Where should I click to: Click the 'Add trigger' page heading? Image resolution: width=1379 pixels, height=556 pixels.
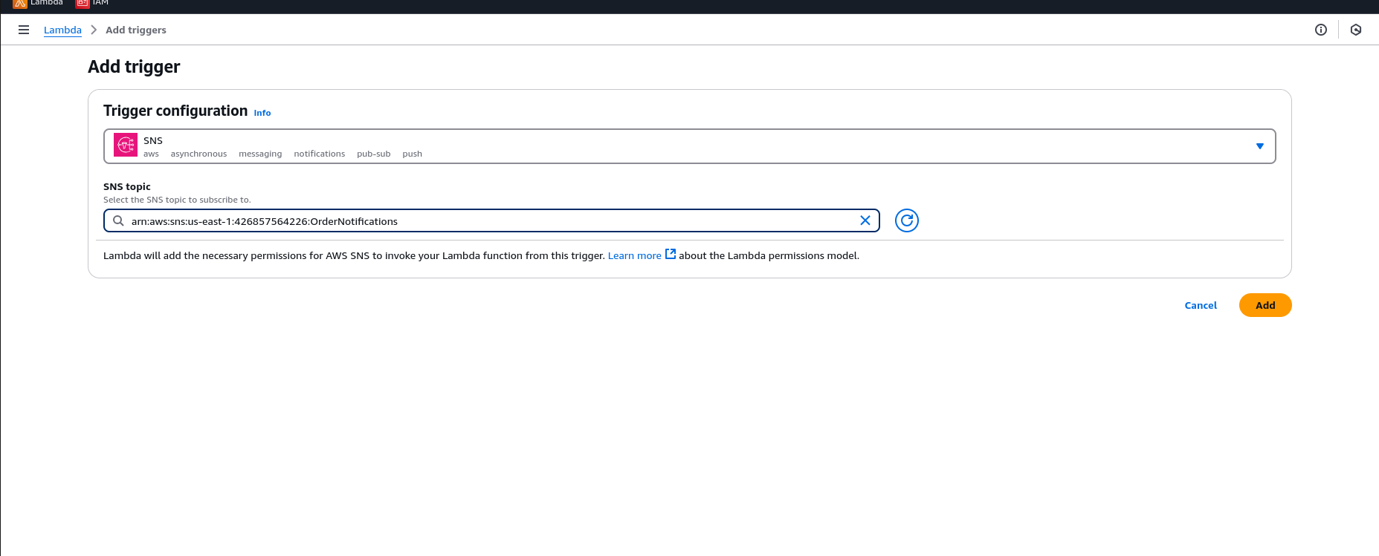[134, 67]
